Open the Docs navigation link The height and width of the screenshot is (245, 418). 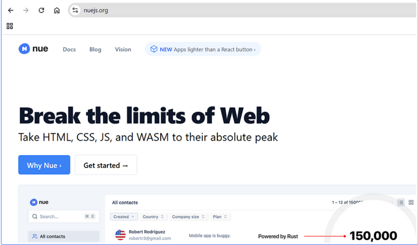[x=69, y=50]
